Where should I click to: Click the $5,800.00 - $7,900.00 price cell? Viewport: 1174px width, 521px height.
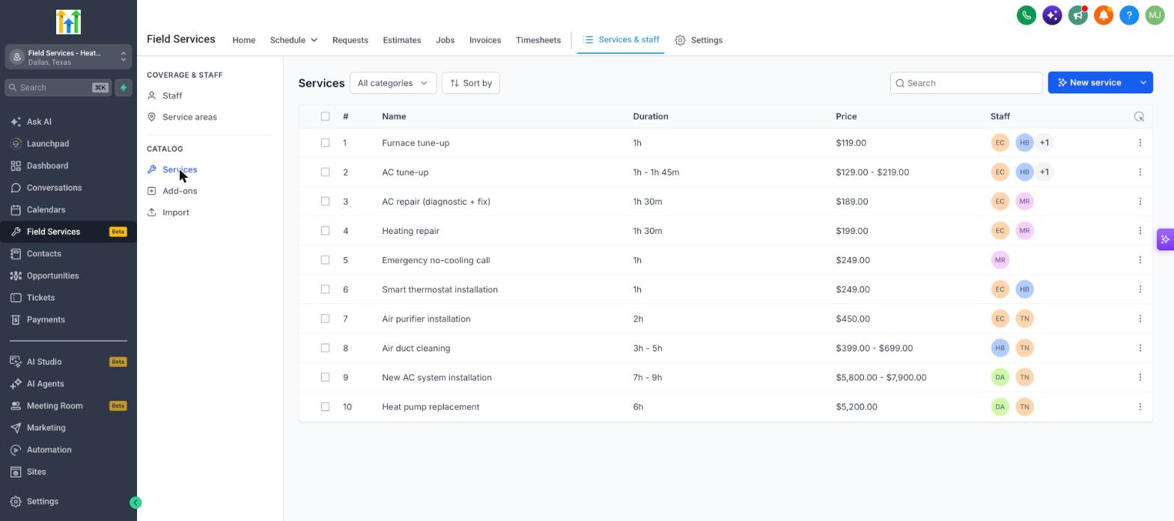[881, 377]
